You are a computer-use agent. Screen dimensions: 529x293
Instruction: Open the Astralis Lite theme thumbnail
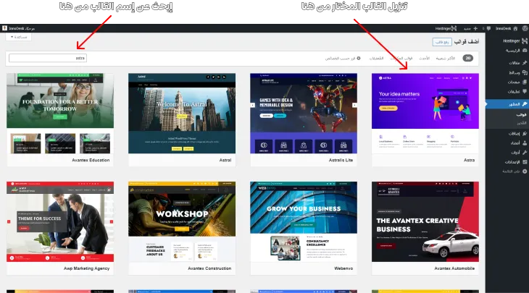[x=304, y=114]
